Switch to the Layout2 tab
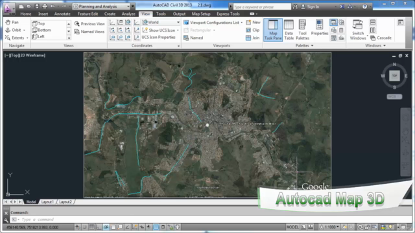 (65, 202)
